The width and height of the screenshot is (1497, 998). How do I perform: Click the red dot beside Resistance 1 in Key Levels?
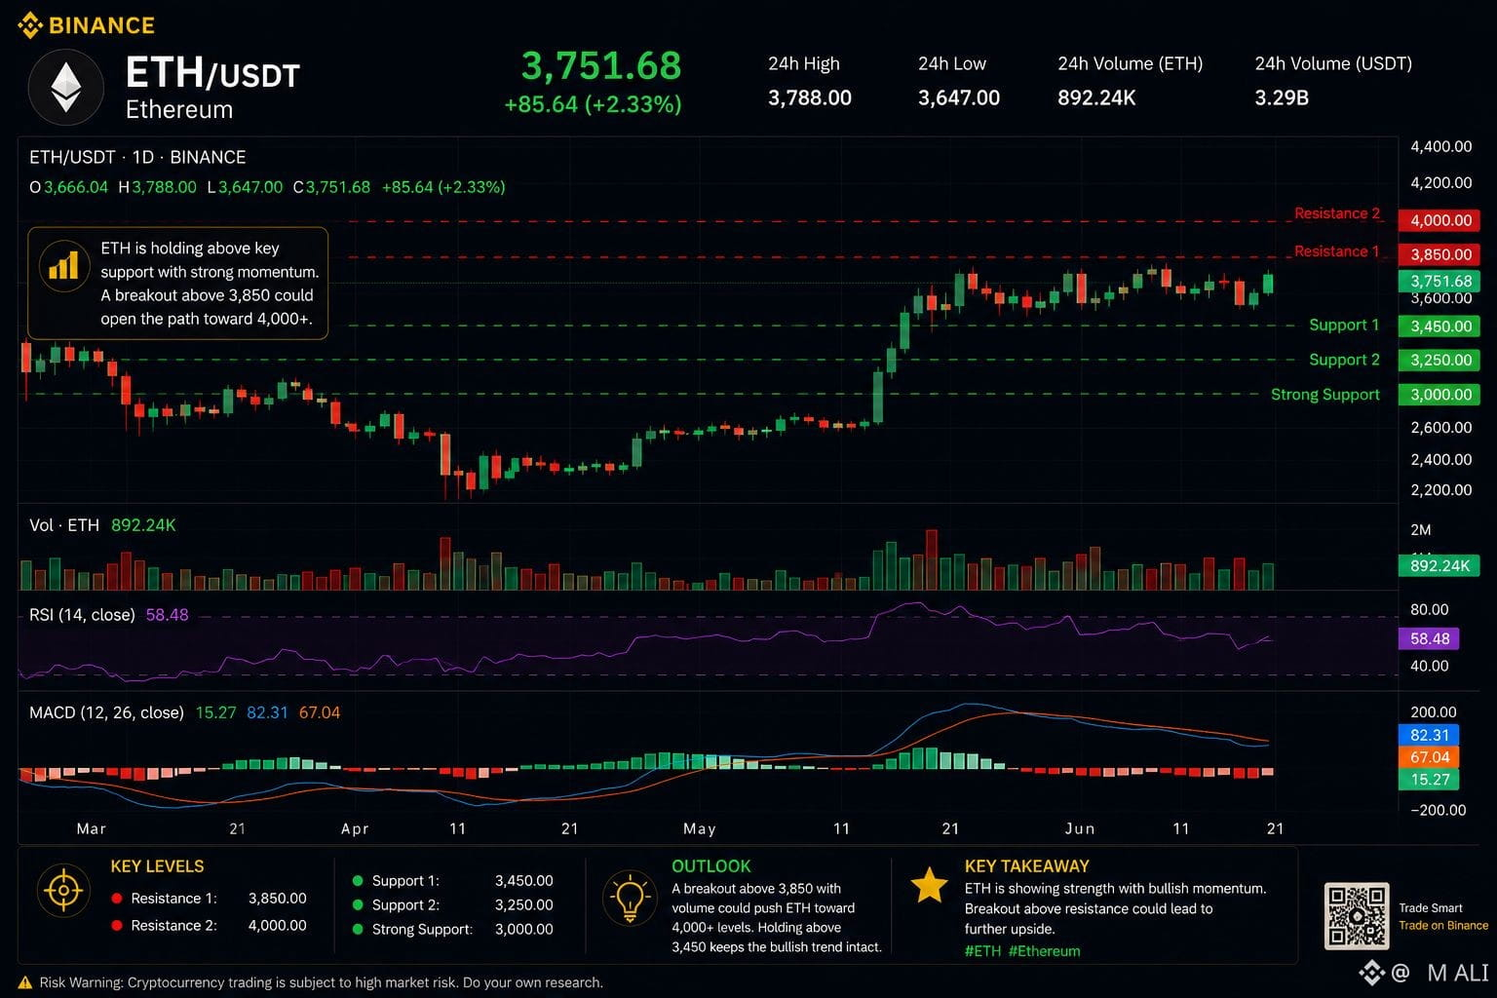pyautogui.click(x=117, y=899)
